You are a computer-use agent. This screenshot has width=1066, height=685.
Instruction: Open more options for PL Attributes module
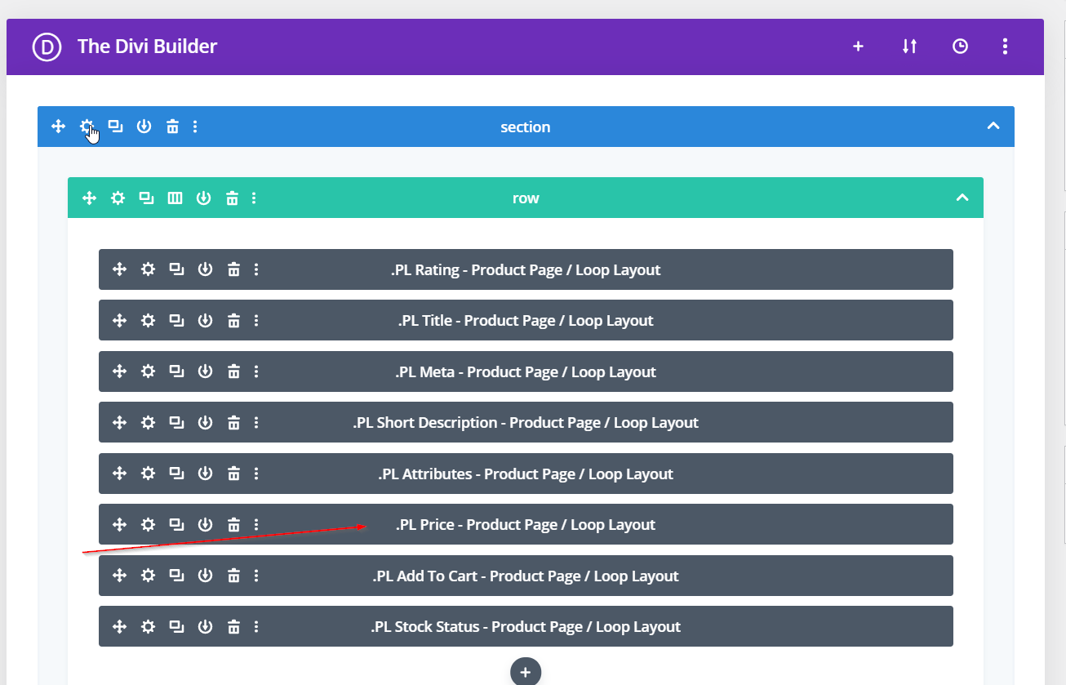click(256, 474)
